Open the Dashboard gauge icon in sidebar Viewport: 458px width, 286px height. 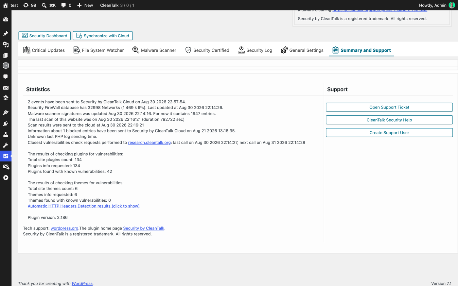(6, 20)
